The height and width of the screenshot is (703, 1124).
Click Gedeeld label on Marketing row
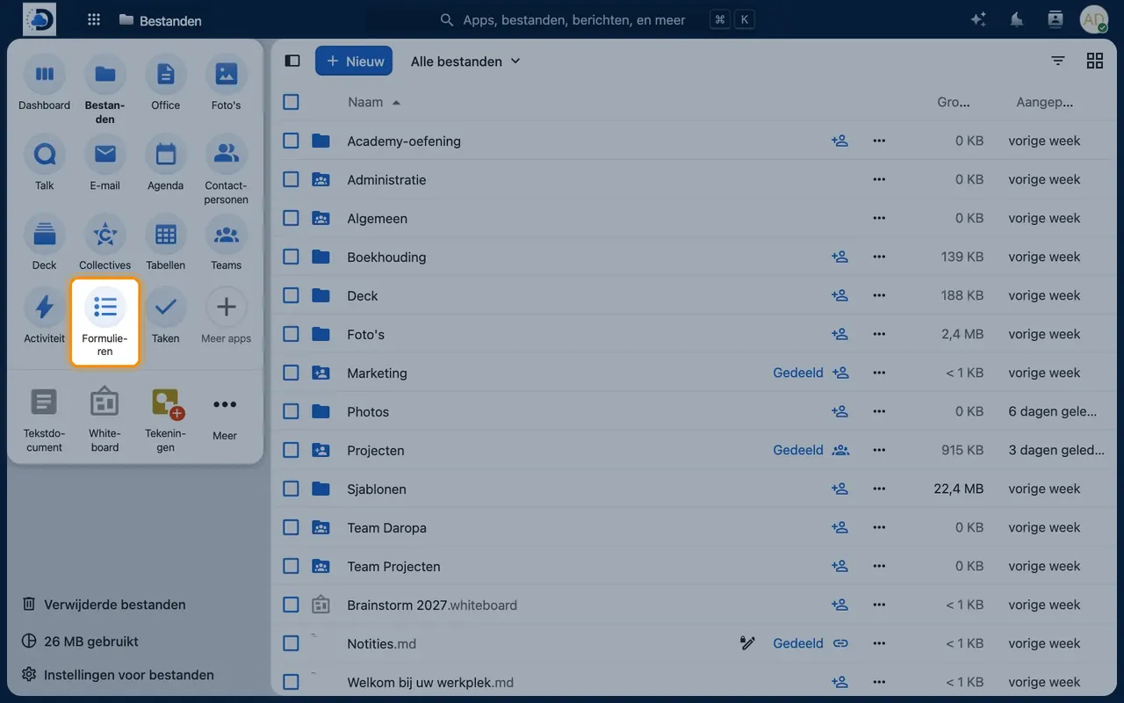798,373
